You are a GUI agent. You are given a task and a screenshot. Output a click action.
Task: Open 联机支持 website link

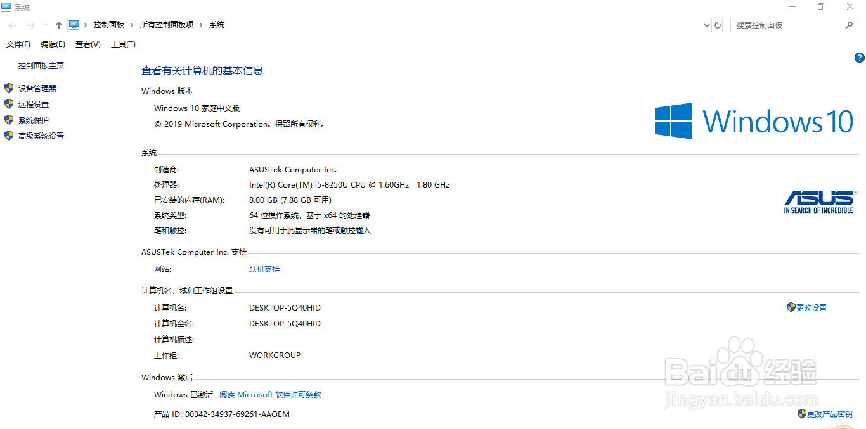pos(264,269)
